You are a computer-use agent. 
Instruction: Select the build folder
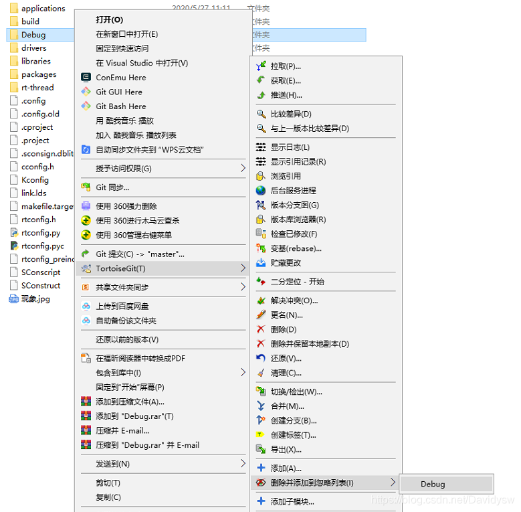pos(30,21)
